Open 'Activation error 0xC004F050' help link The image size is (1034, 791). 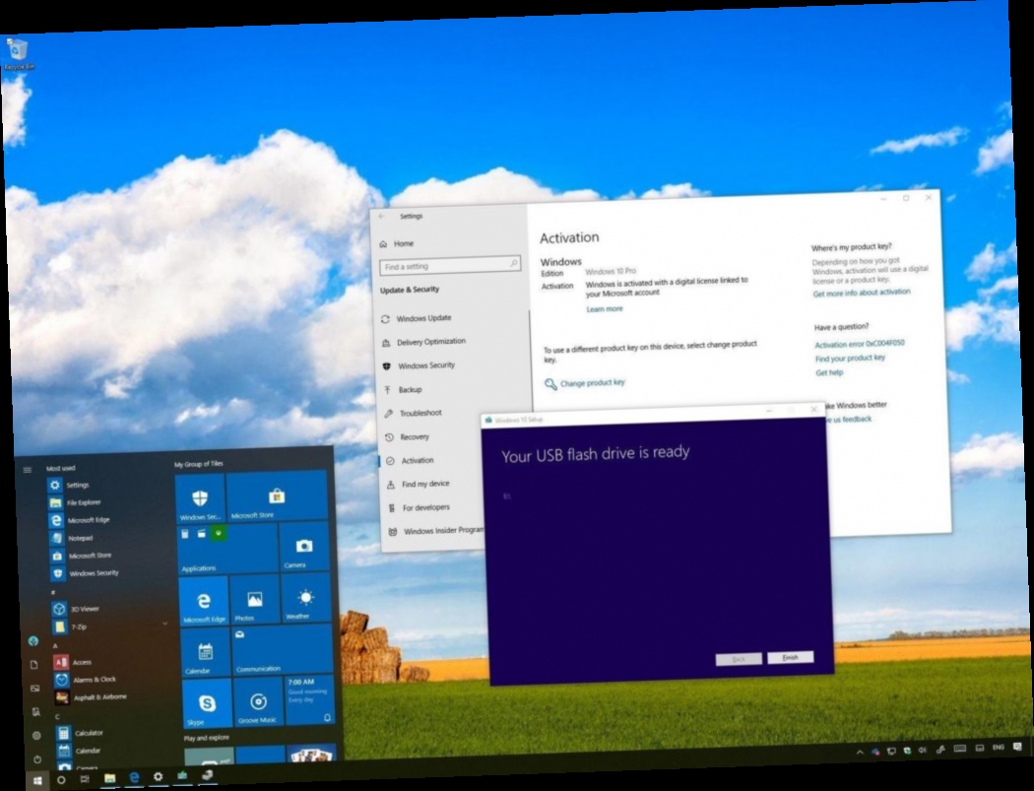(x=860, y=344)
